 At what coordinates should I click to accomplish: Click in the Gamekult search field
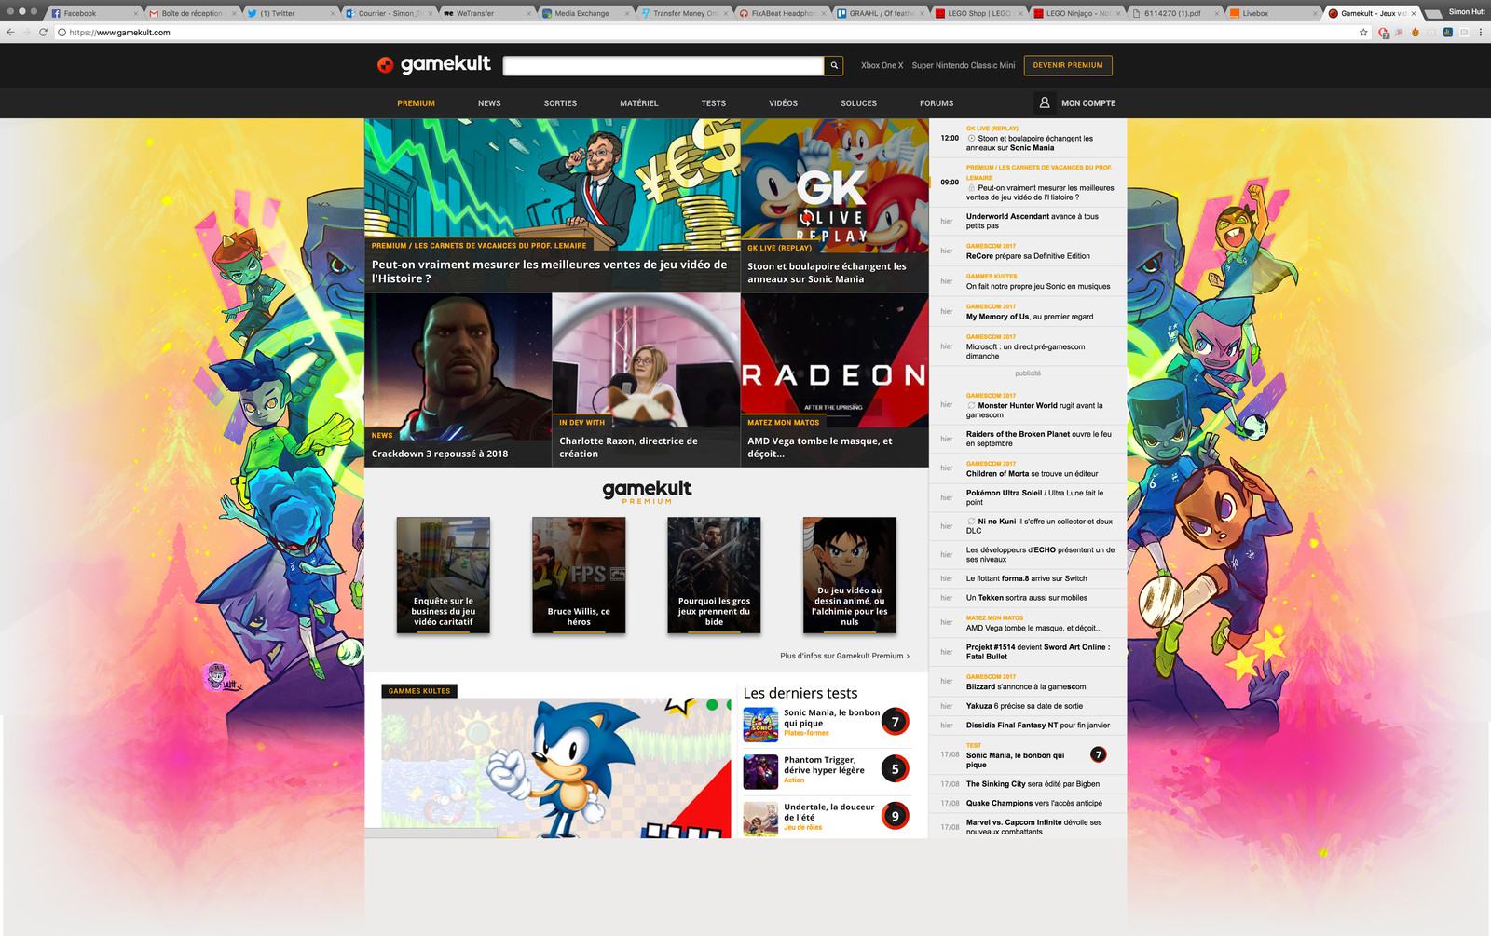663,65
